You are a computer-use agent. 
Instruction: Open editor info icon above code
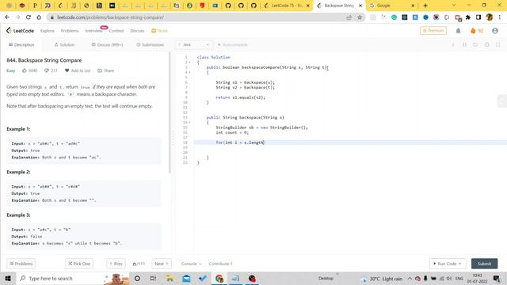click(x=453, y=44)
